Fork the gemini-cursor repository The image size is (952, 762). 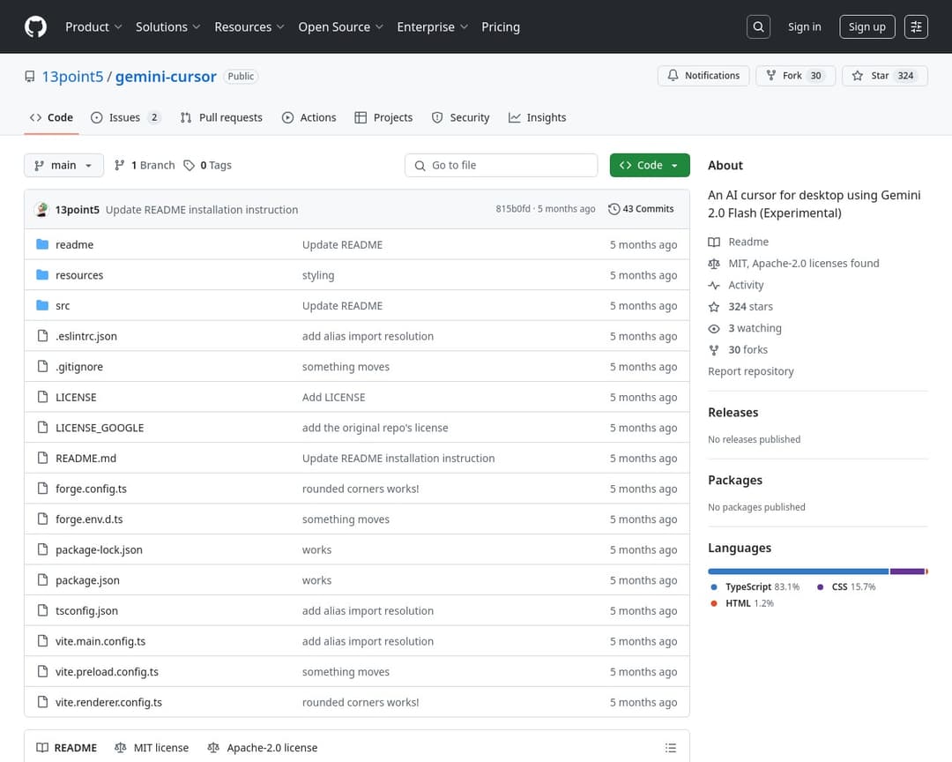[x=795, y=75]
